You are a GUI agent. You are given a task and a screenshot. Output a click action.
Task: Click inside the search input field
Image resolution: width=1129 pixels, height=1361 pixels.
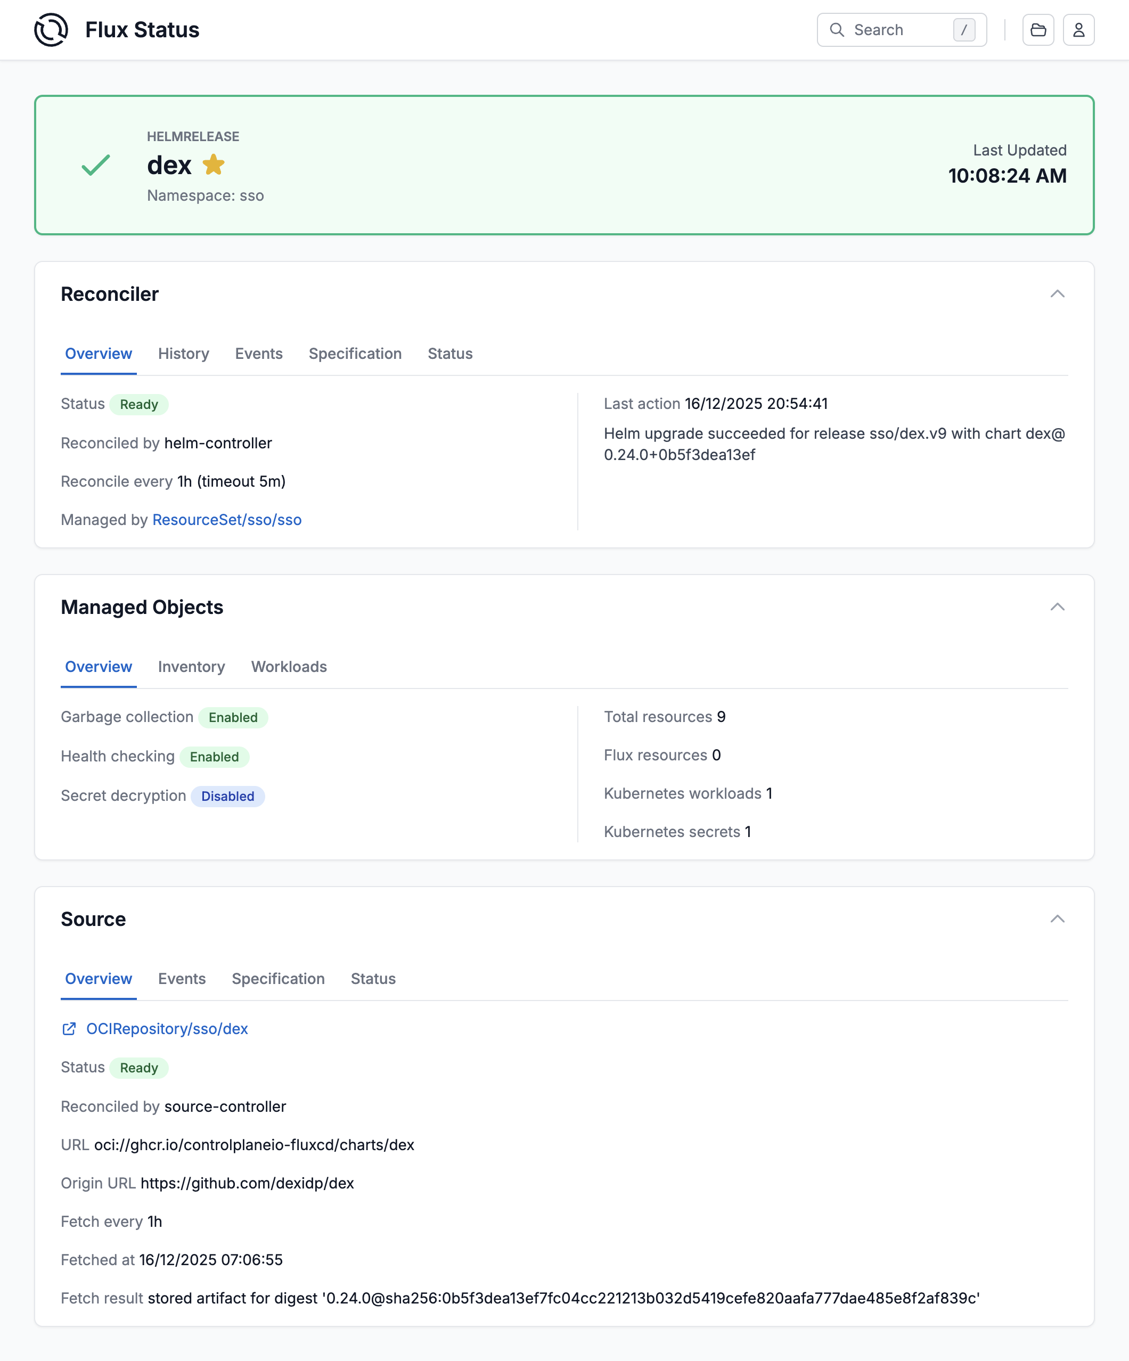click(x=894, y=30)
